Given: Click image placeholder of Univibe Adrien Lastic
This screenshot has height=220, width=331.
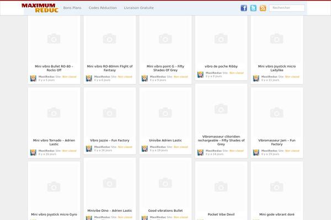Looking at the screenshot, I should tap(165, 113).
